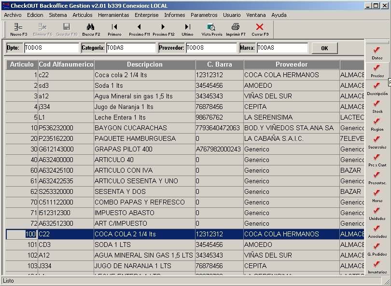Viewport: 391px width, 286px height.
Task: Apply filters with the OK button
Action: click(x=325, y=48)
